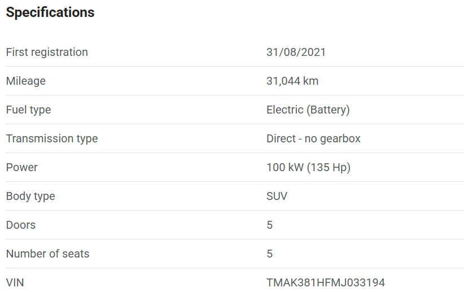Click the Direct - no gearbox value
This screenshot has height=292, width=464.
click(313, 138)
